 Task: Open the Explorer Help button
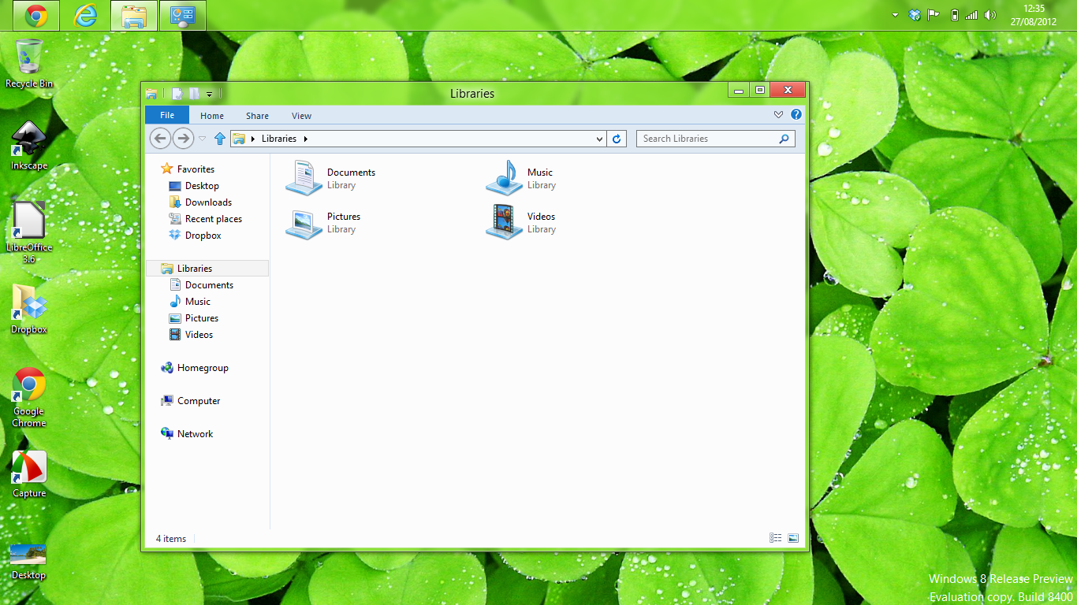tap(796, 115)
